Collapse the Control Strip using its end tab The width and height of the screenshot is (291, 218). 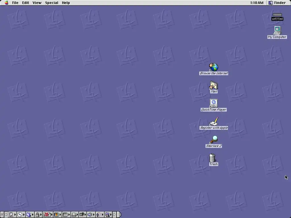tap(119, 215)
